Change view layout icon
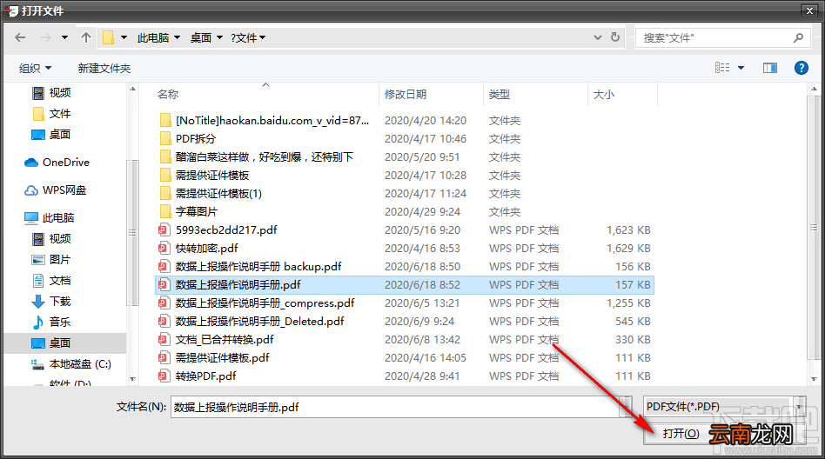The height and width of the screenshot is (459, 825). pos(722,68)
